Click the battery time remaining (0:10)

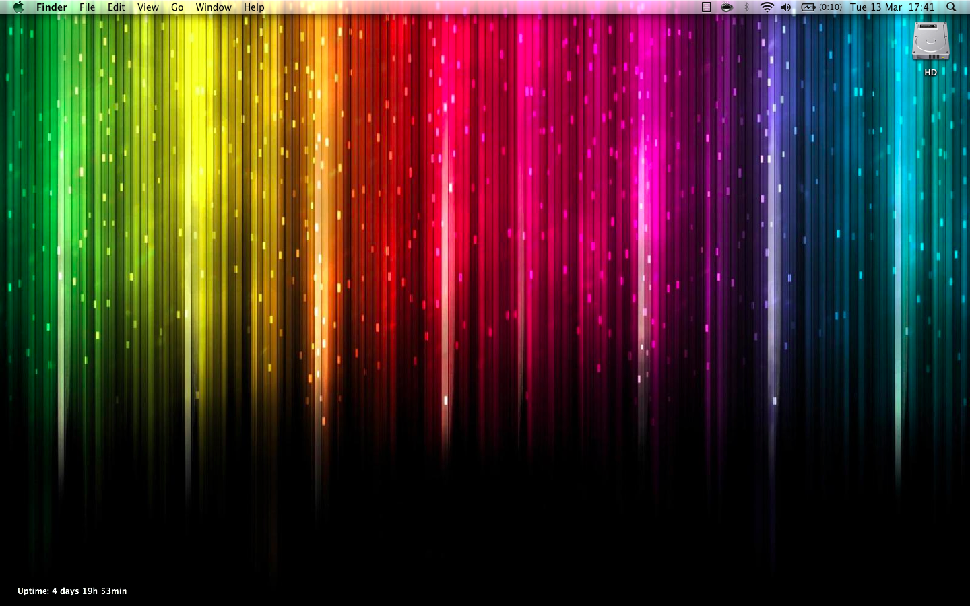coord(831,7)
